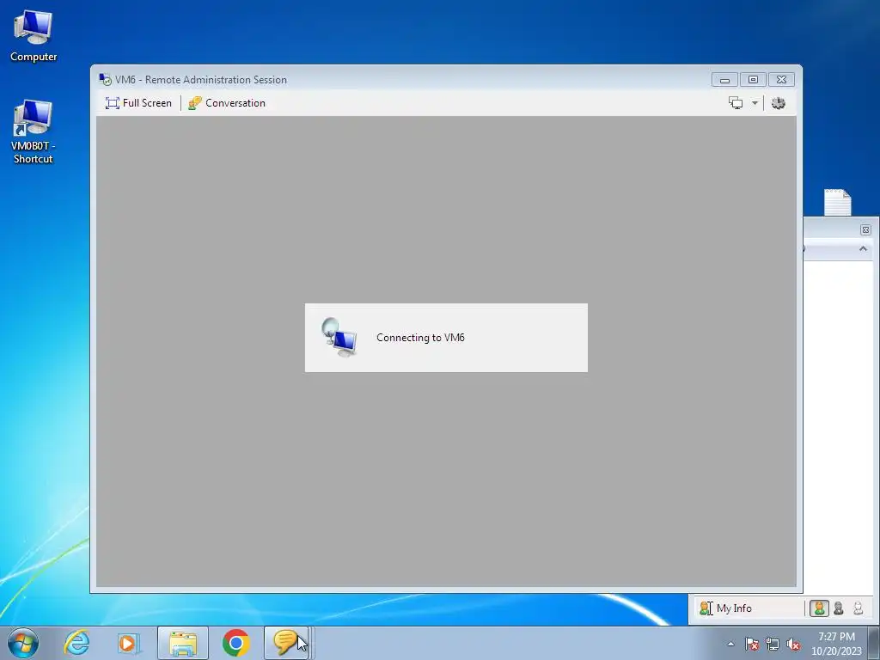Launch Google Chrome from the taskbar
880x660 pixels.
click(x=235, y=643)
